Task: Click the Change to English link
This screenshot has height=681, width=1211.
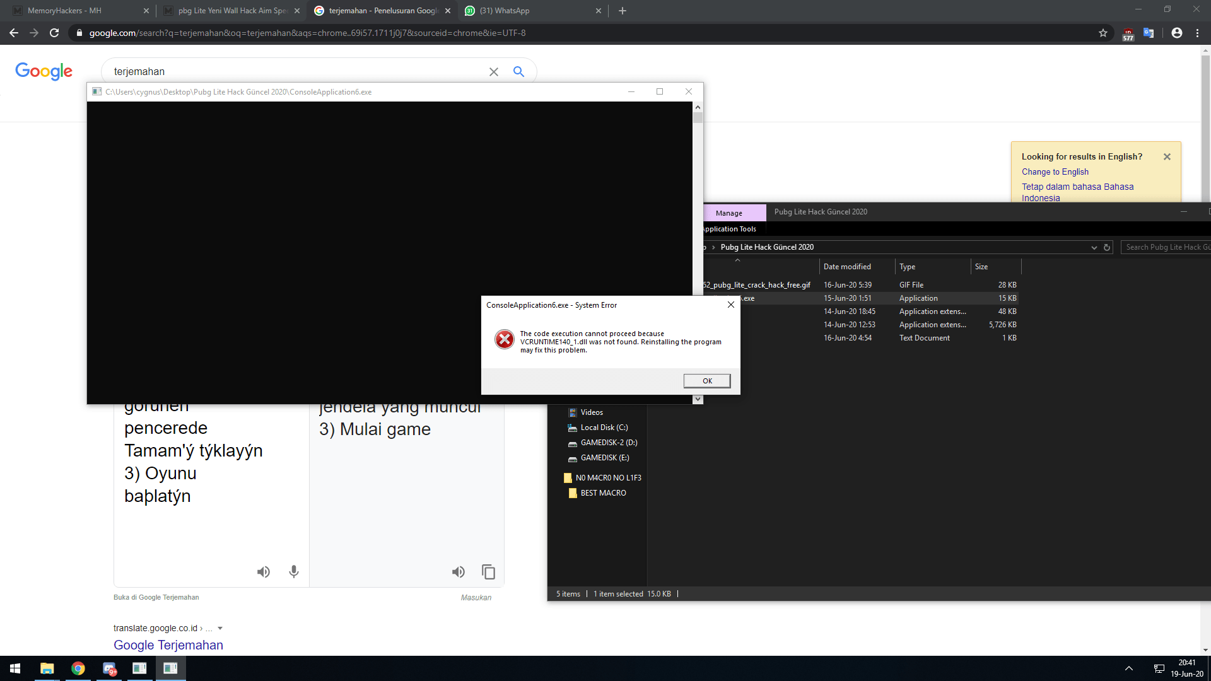Action: [1055, 172]
